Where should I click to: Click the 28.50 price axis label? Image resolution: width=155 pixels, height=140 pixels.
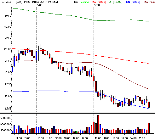(8, 61)
